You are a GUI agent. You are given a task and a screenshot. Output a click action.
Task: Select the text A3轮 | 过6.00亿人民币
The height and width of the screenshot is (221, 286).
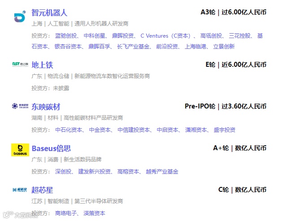(x=234, y=12)
